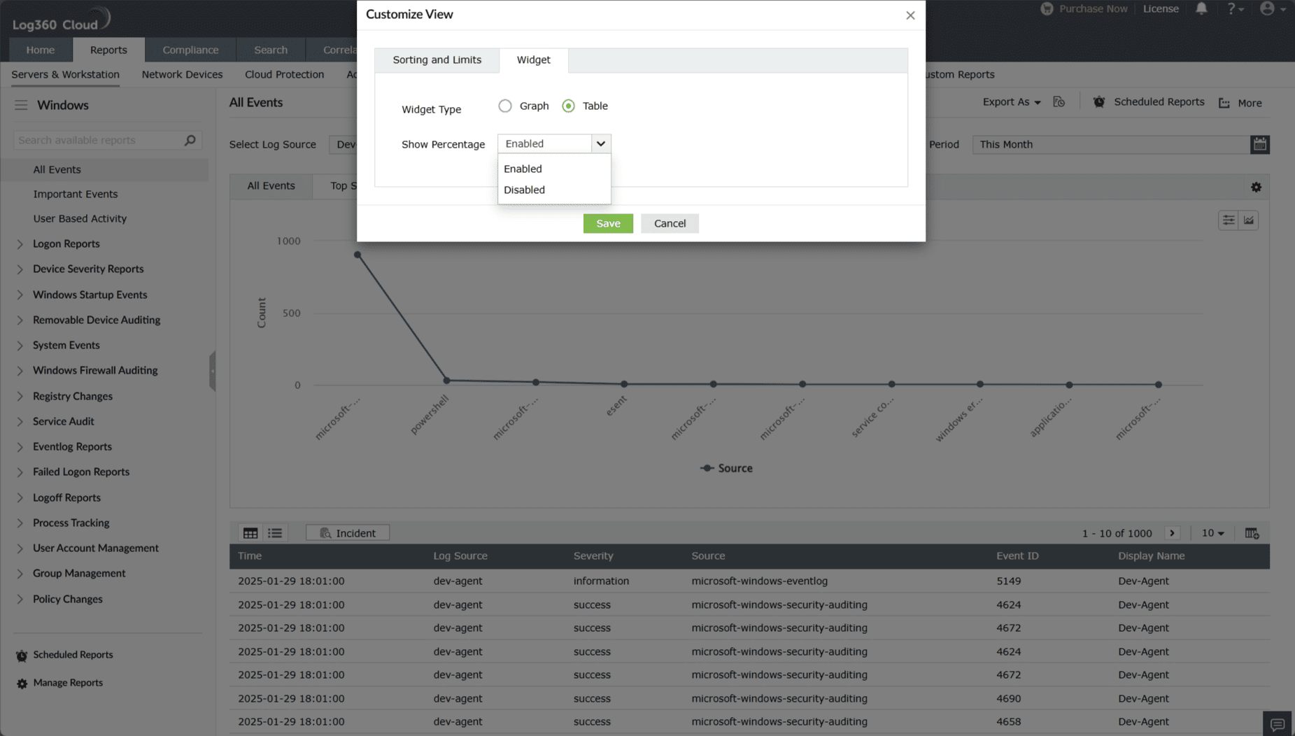
Task: Expand the Registry Changes section
Action: tap(20, 397)
